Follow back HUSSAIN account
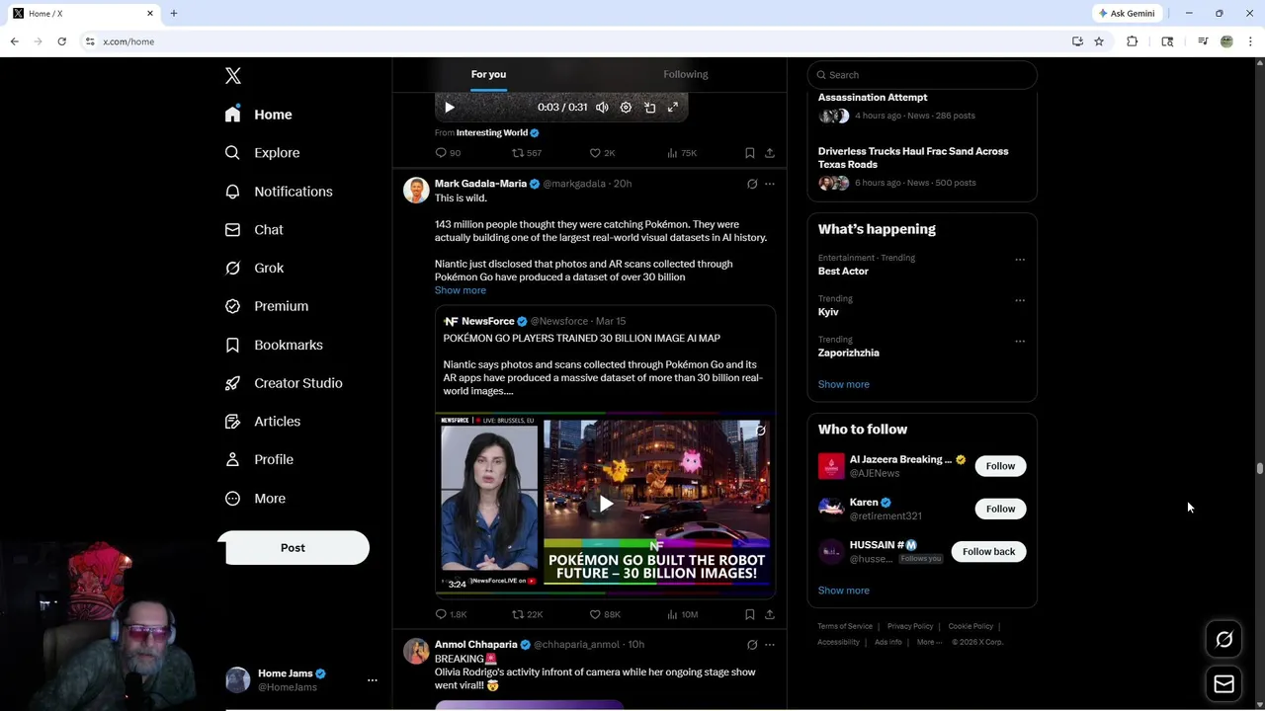Viewport: 1265px width, 711px height. coord(988,552)
